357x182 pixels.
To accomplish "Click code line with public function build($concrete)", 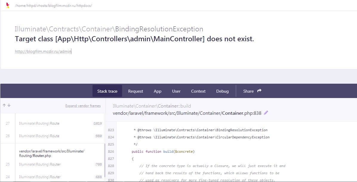I will click(x=163, y=152).
